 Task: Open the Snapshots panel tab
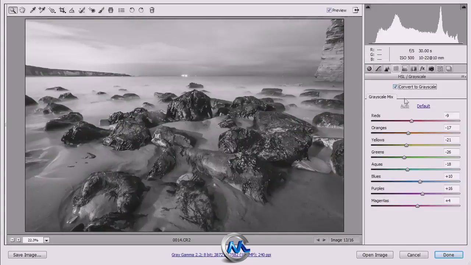[x=449, y=69]
